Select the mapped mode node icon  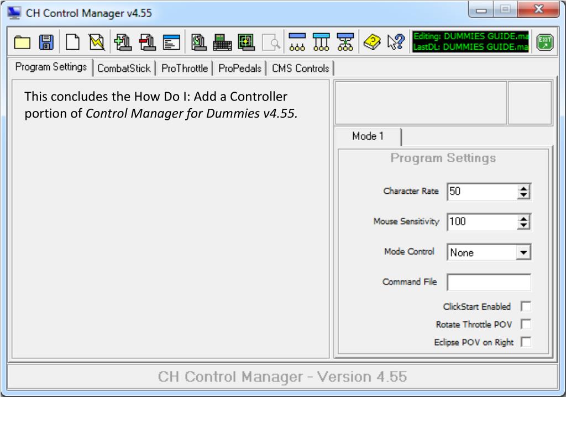click(345, 42)
